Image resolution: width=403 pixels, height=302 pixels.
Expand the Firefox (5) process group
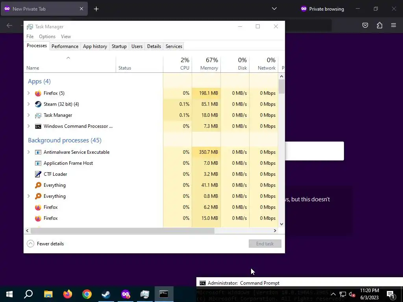tap(28, 93)
